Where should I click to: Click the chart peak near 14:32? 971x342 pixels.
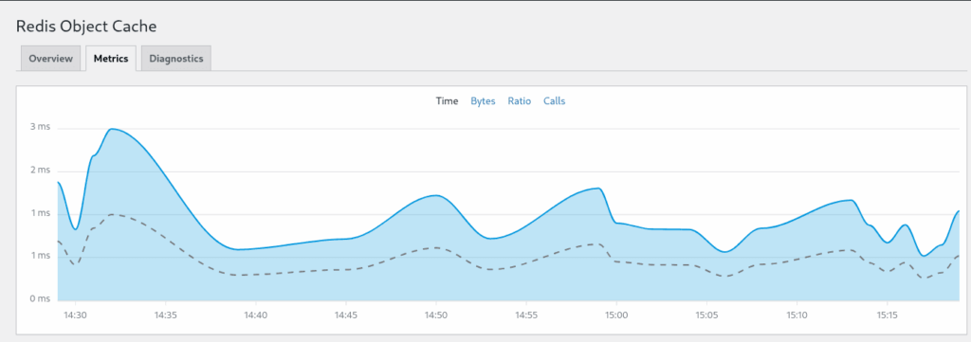(x=112, y=129)
